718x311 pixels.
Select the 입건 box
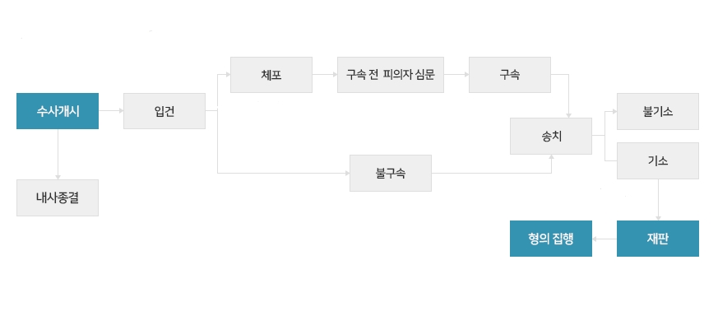(x=164, y=111)
